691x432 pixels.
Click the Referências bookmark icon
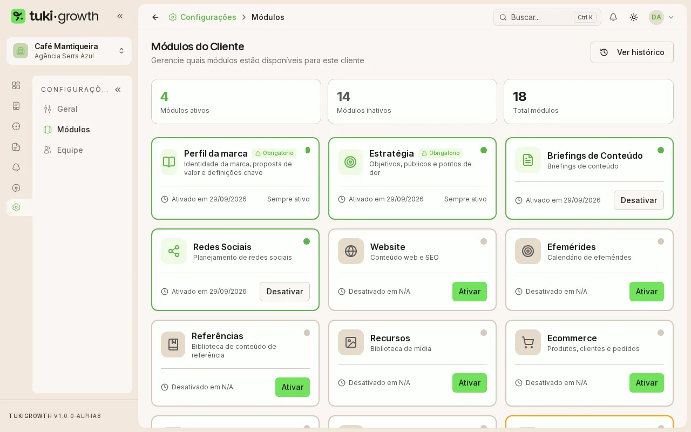pyautogui.click(x=173, y=345)
